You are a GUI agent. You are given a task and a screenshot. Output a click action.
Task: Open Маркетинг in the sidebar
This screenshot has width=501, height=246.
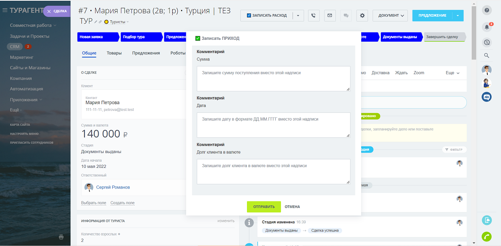[x=22, y=57]
